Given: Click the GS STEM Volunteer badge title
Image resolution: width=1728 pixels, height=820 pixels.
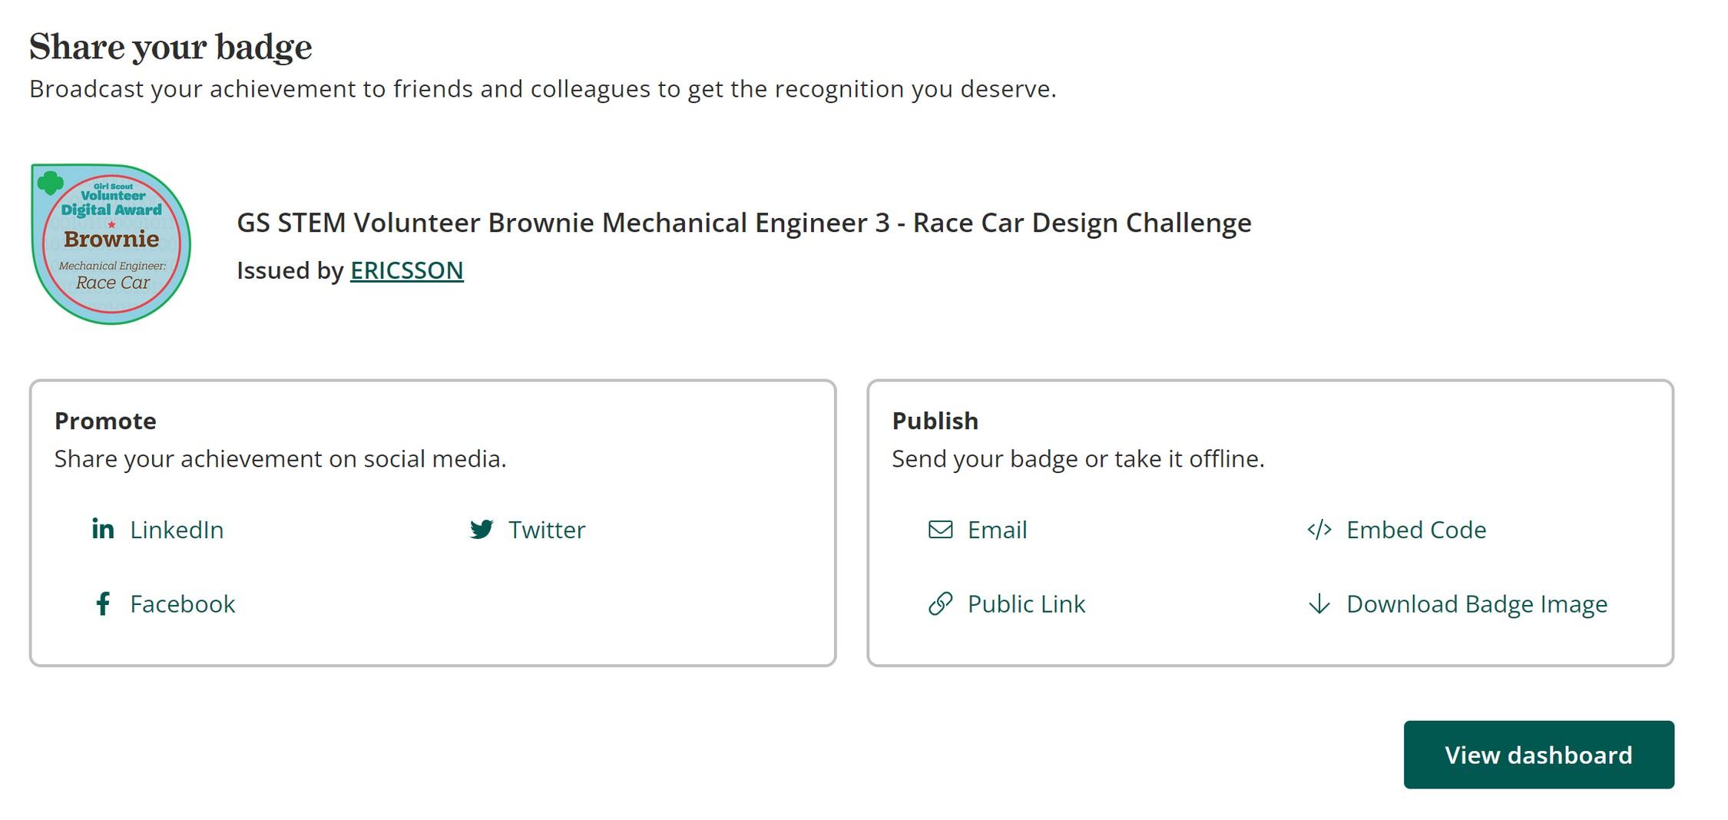Looking at the screenshot, I should [x=743, y=223].
